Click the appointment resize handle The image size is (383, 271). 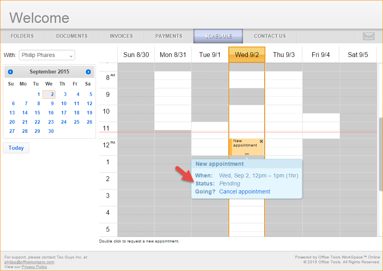pyautogui.click(x=247, y=154)
